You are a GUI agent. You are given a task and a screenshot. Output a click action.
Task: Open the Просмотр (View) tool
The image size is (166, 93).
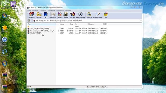53,15
